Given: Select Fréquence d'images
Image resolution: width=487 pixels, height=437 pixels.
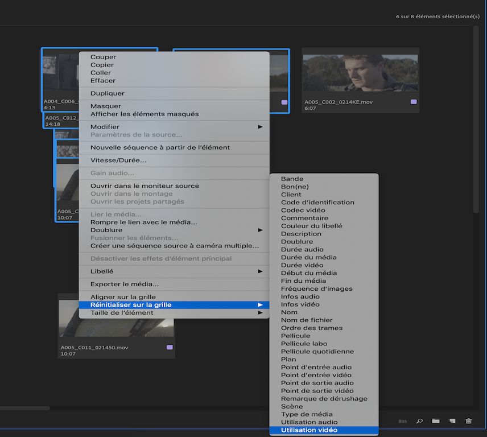Looking at the screenshot, I should [x=324, y=289].
